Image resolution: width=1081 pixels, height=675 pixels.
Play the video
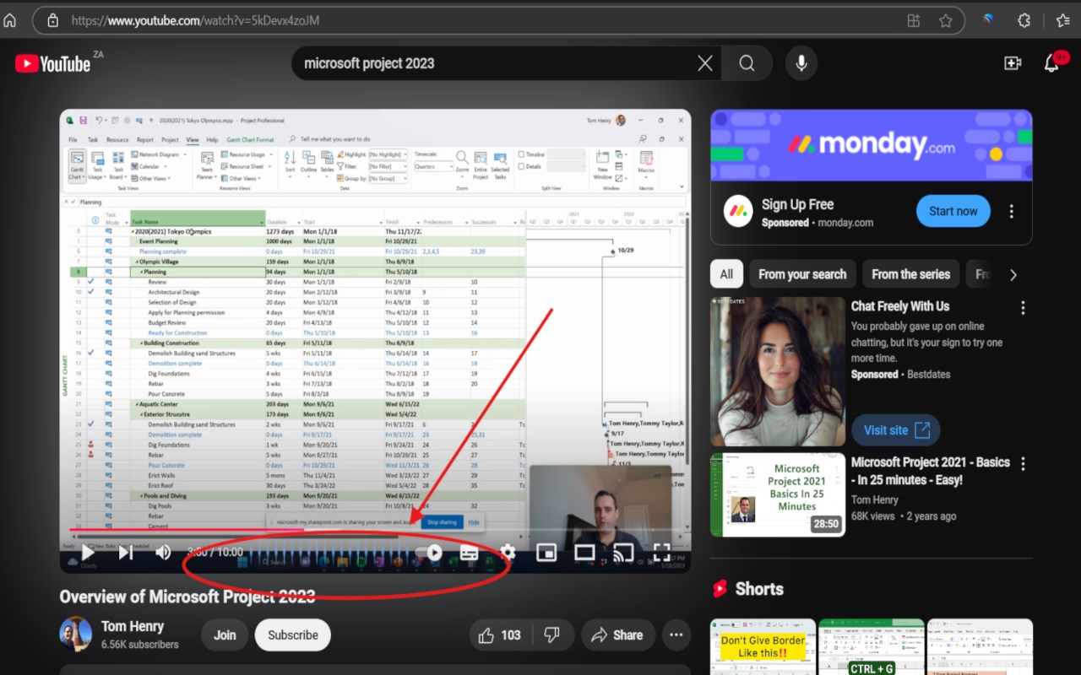tap(88, 553)
